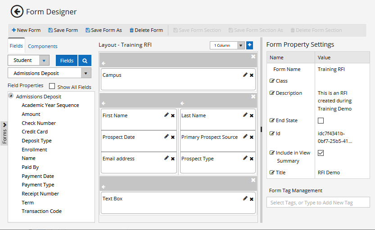Image resolution: width=375 pixels, height=230 pixels.
Task: Click the Save Form button
Action: point(63,30)
